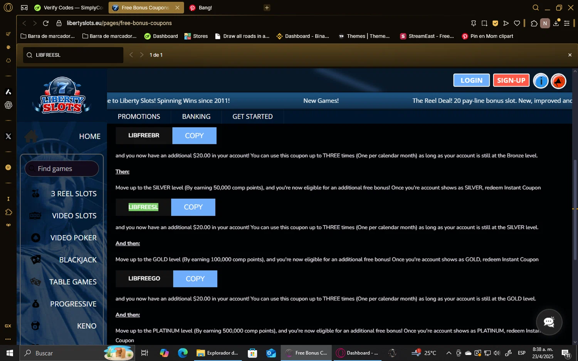Open the Aria AI sidebar icon
This screenshot has height=361, width=578.
coord(8,92)
